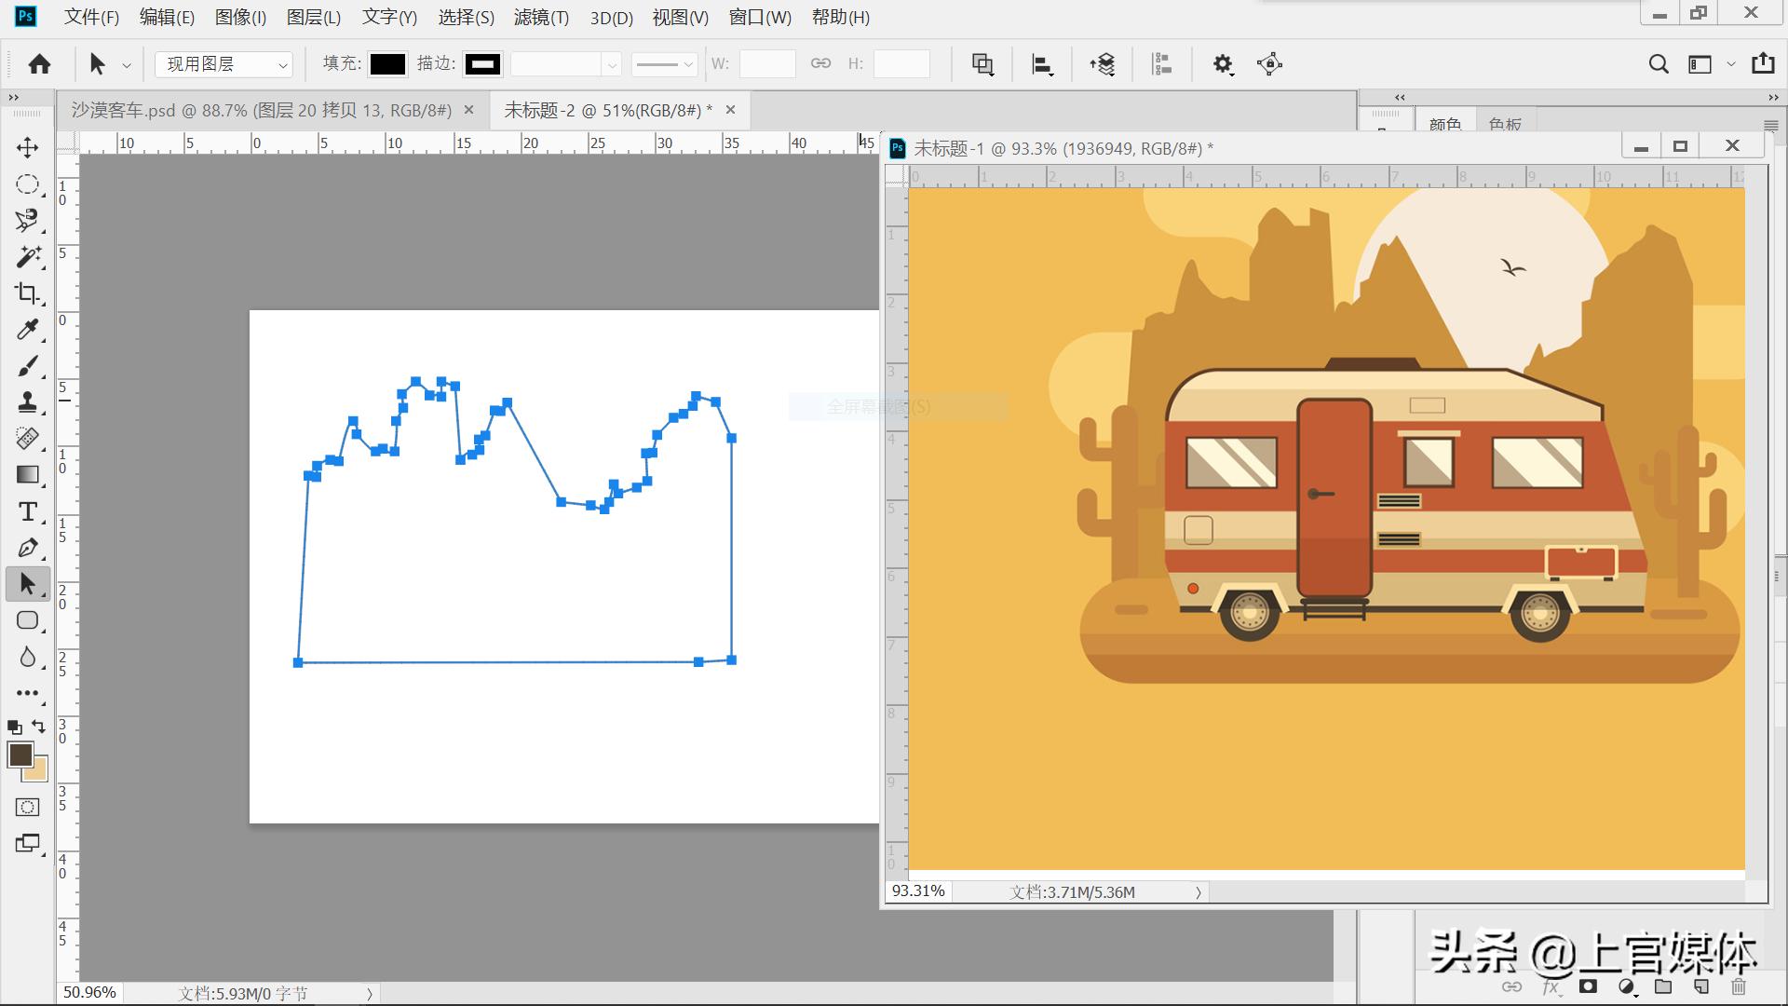Toggle link width and height
Viewport: 1788px width, 1006px height.
tap(820, 63)
